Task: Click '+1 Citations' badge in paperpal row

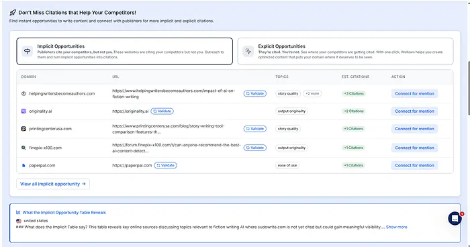Action: tap(354, 166)
